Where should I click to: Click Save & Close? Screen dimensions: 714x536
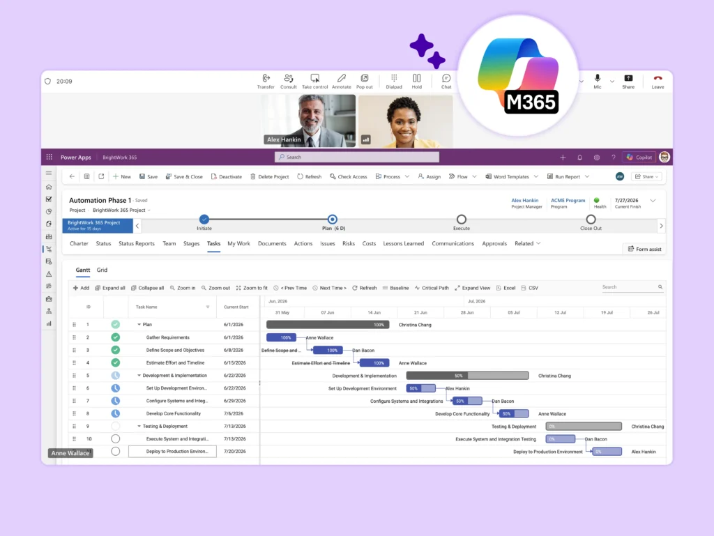click(184, 176)
